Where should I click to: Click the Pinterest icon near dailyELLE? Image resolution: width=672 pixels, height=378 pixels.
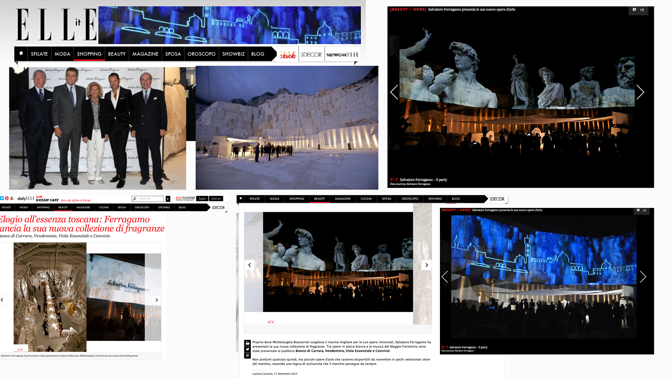tap(7, 198)
